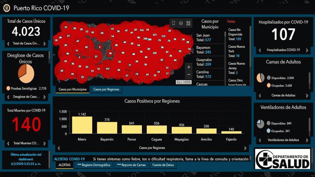Viewport: 315px width, 177px height.
Task: Zoom out on the map
Action: point(189,74)
